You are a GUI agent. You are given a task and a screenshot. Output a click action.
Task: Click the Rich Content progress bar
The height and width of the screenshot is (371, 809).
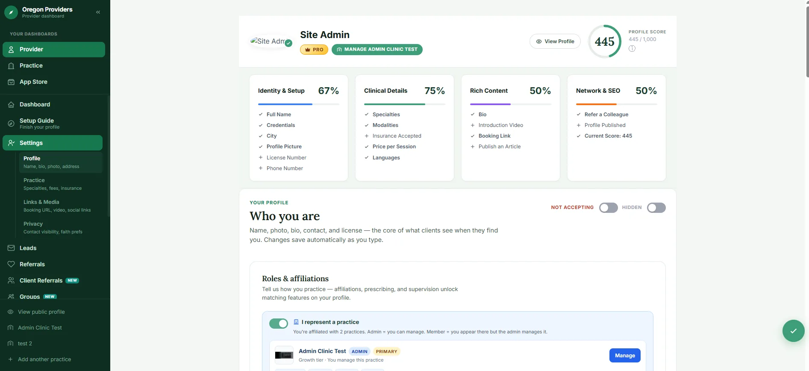click(511, 104)
